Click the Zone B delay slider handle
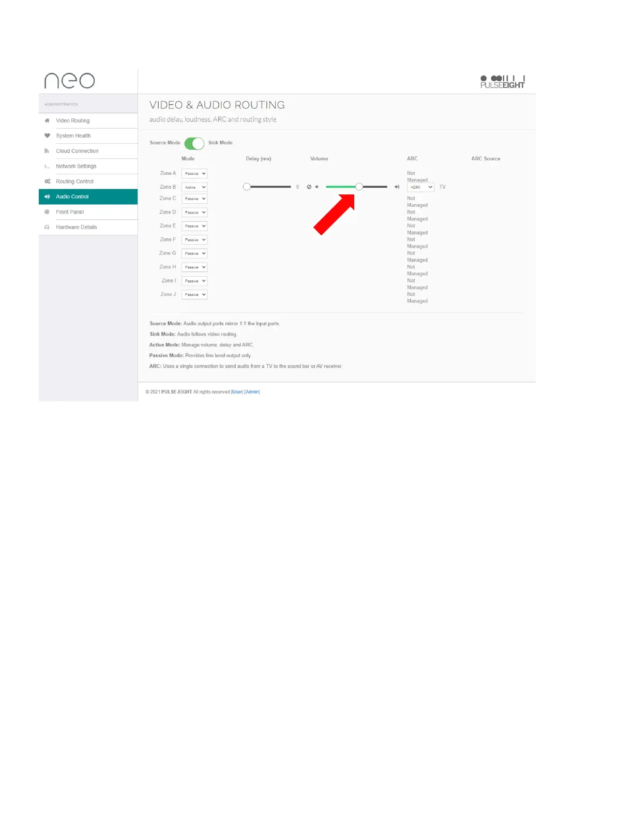Viewport: 633px width, 819px height. [247, 187]
